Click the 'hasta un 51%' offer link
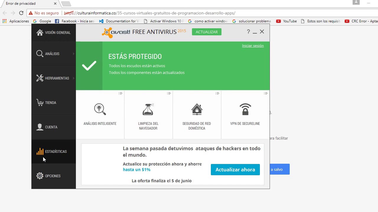Screen dimensions: 378x212 point(137,170)
